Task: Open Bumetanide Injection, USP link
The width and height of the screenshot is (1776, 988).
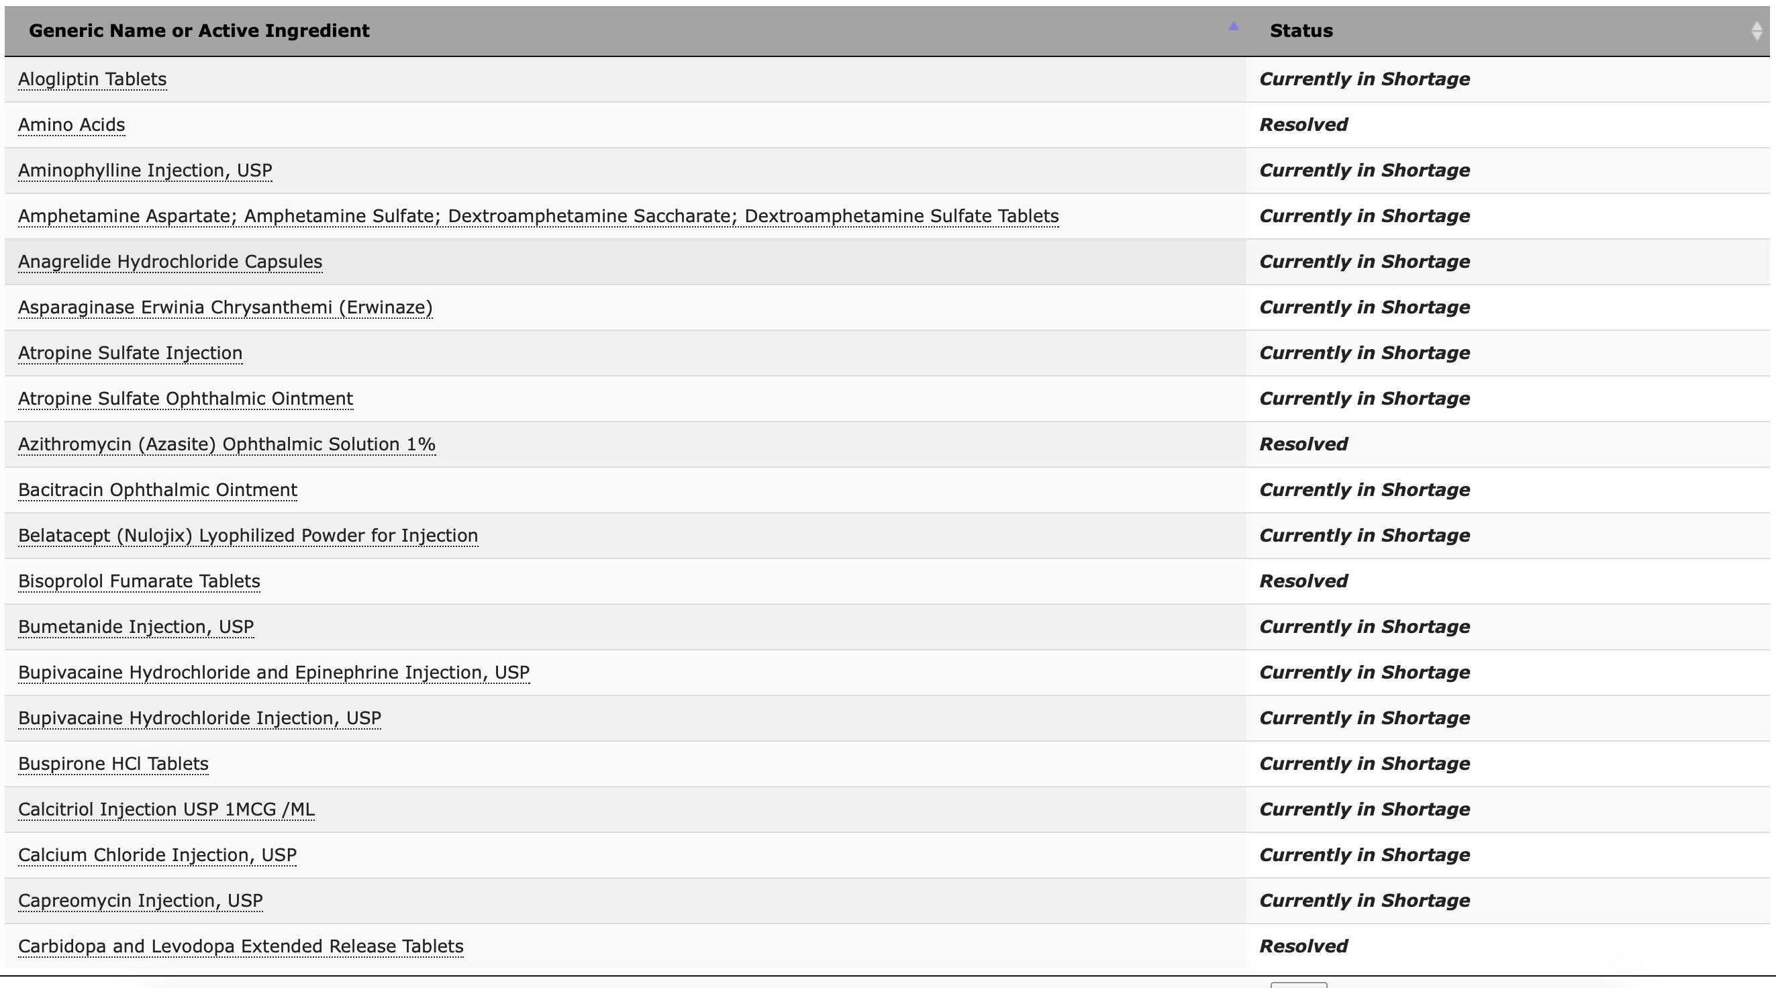Action: pos(135,627)
